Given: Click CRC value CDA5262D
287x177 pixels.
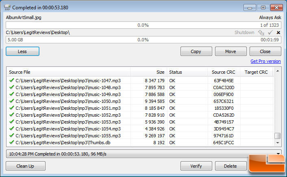Looking at the screenshot, I should point(224,115).
